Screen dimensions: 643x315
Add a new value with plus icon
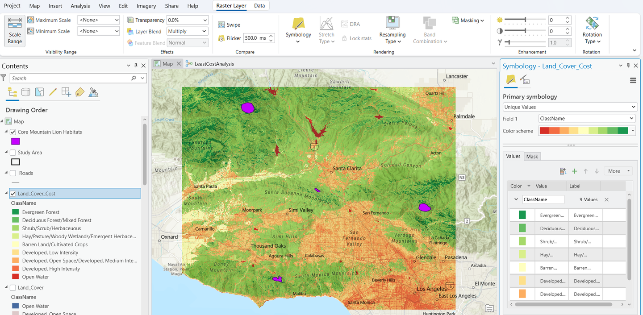tap(575, 171)
